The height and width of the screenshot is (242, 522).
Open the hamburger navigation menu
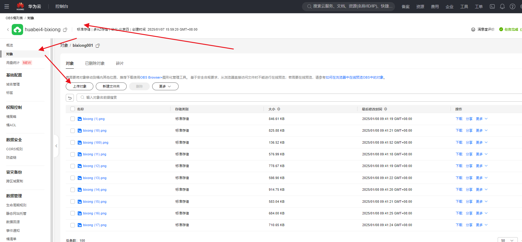[x=7, y=6]
